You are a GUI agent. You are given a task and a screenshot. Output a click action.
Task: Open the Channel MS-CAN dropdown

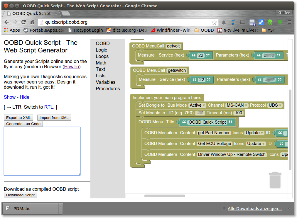237,105
